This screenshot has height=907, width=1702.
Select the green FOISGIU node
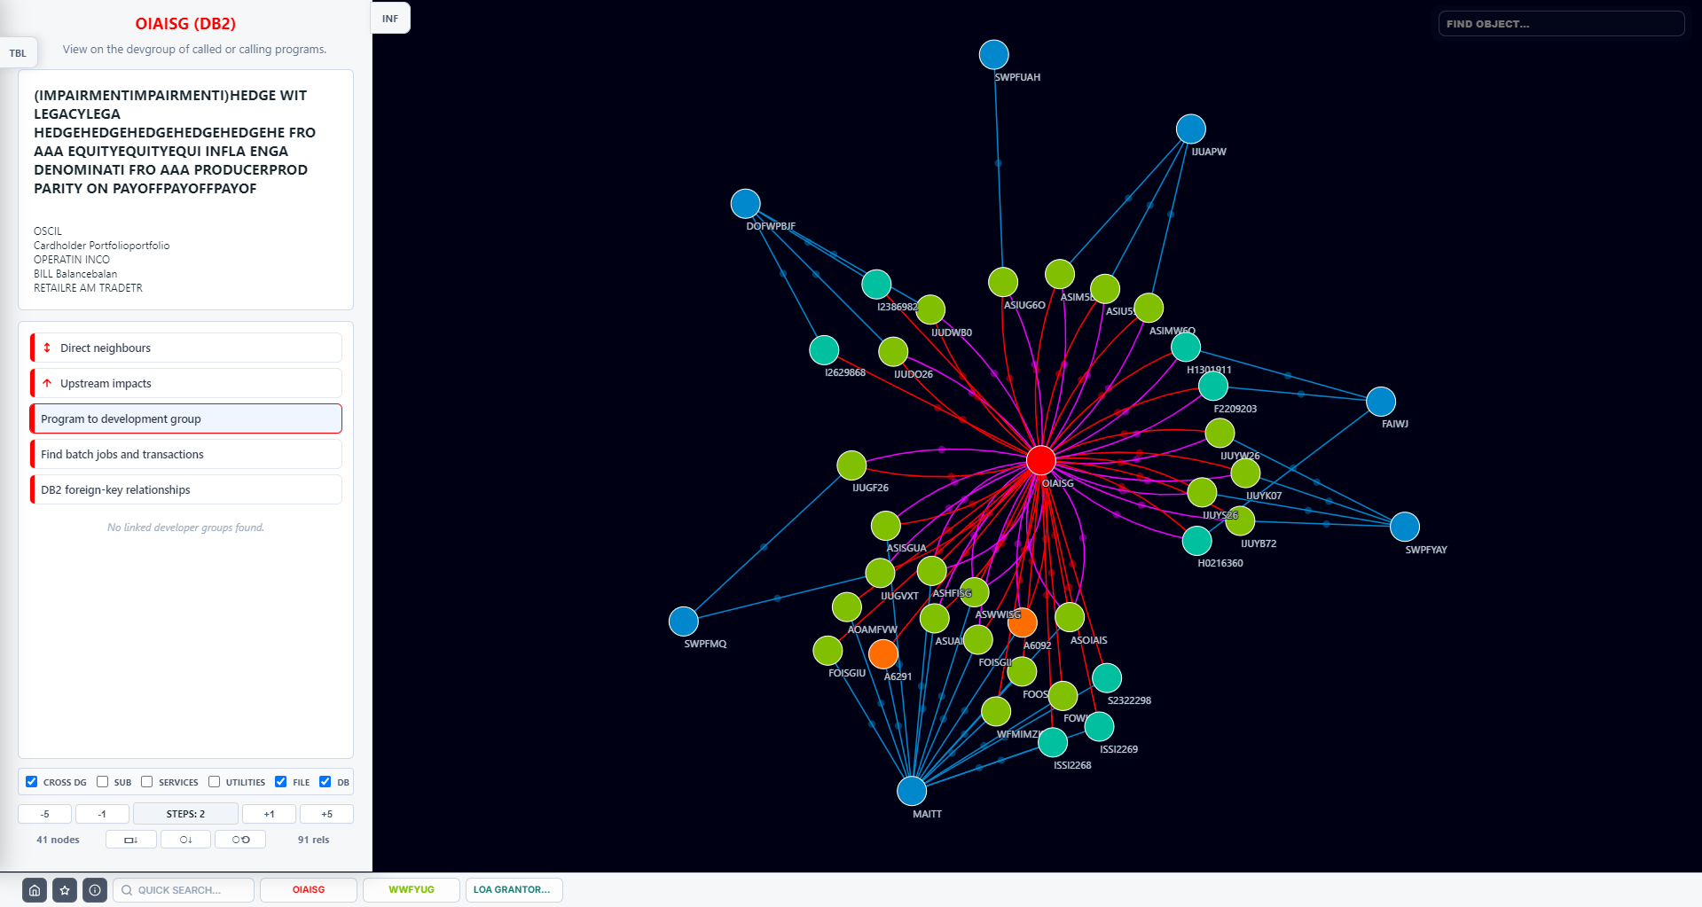(827, 651)
